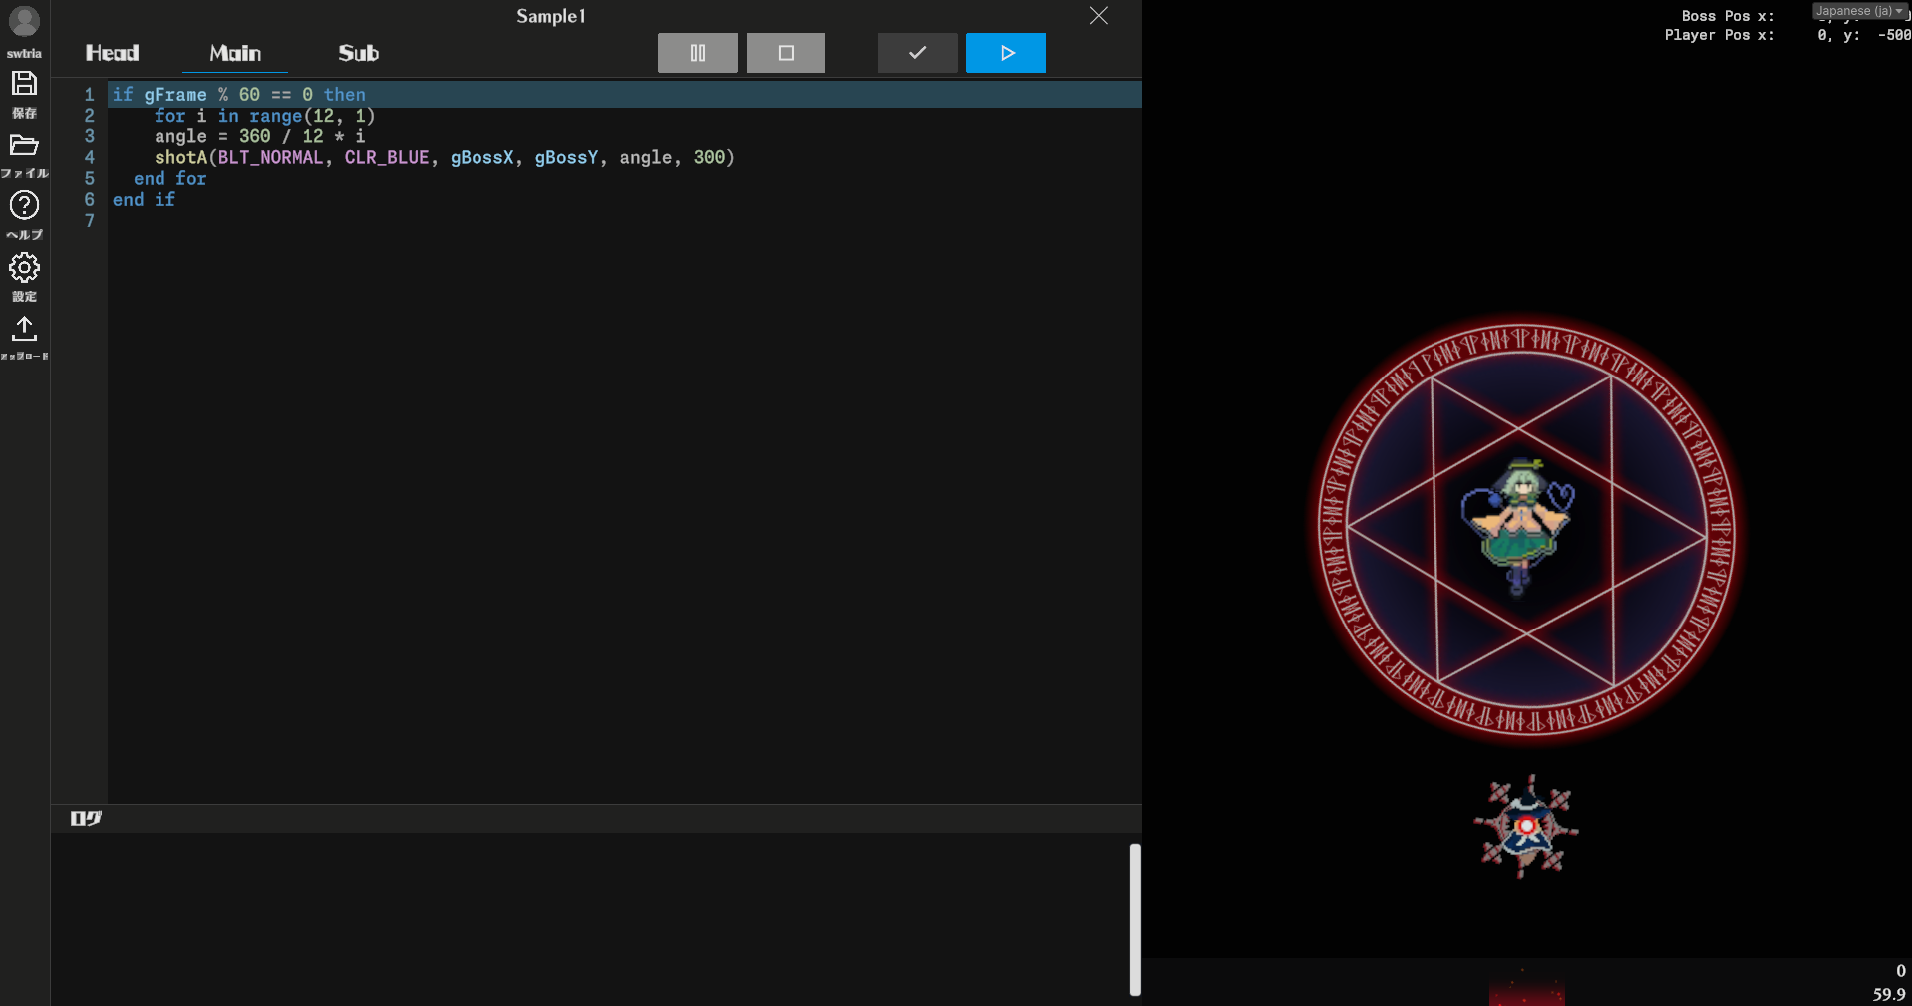Screen dimensions: 1912x1006
Task: Click the Sample1 title text
Action: [551, 16]
